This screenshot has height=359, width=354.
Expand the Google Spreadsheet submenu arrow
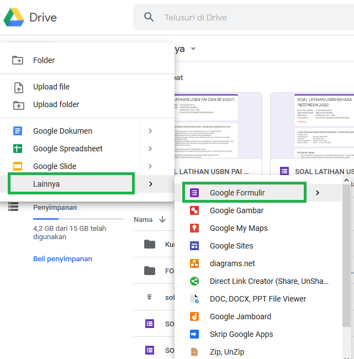pos(150,149)
